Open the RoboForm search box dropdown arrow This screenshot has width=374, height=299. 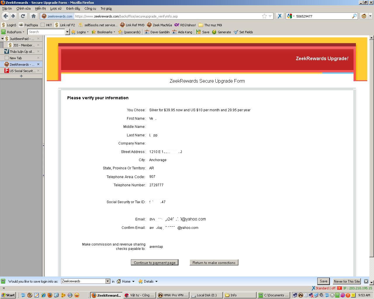tap(67, 32)
